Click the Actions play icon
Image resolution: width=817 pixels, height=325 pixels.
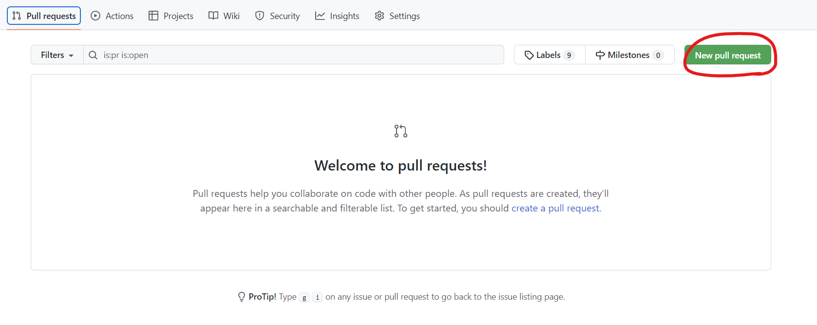pos(95,16)
